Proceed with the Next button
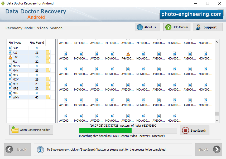 pyautogui.click(x=209, y=149)
